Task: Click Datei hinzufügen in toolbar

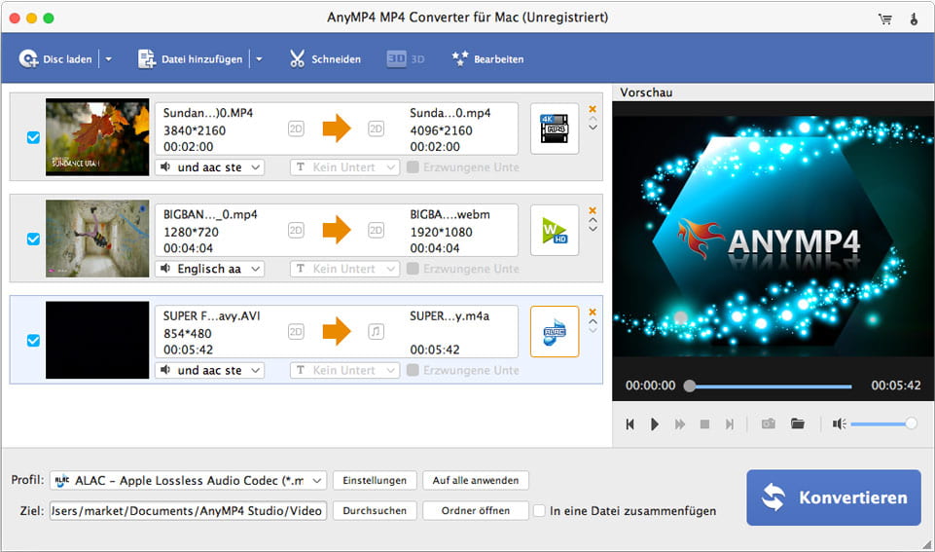Action: [191, 58]
